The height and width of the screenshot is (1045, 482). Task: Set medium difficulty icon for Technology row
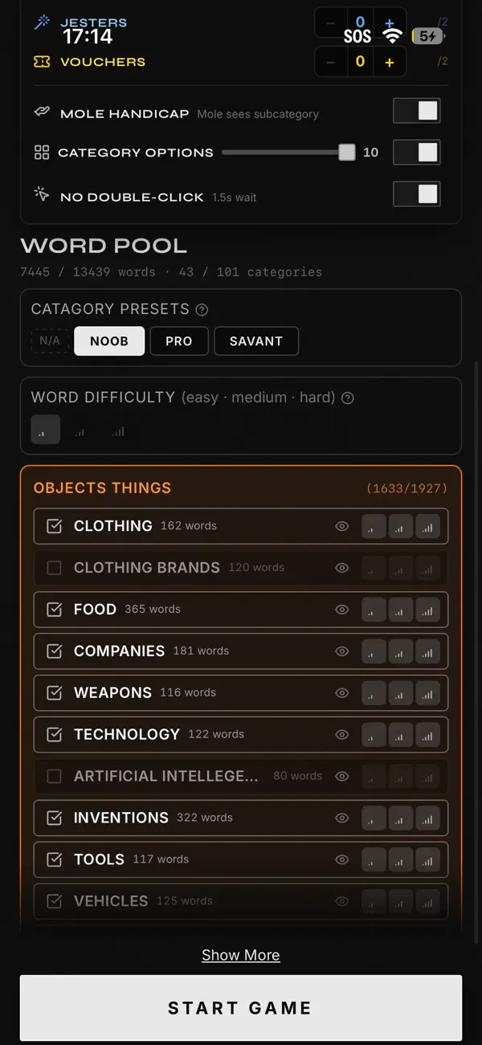pyautogui.click(x=401, y=735)
